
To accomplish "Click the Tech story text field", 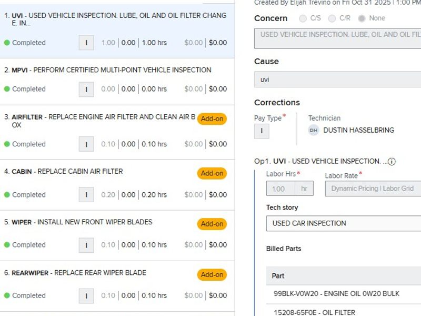I will 343,223.
